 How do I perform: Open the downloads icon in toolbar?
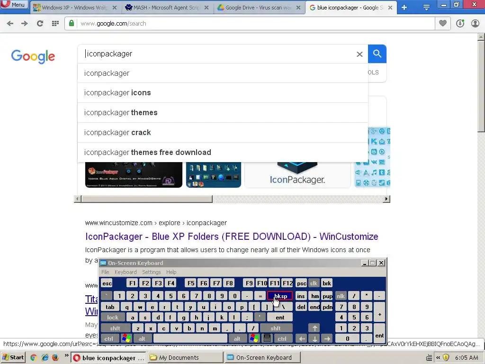pos(460,23)
